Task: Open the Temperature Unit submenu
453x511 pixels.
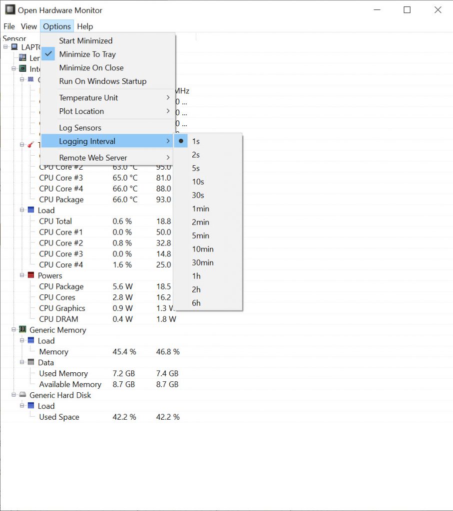Action: click(108, 98)
